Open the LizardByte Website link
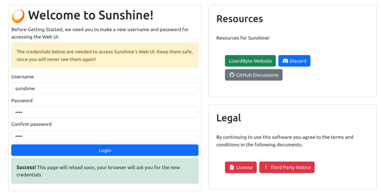381x193 pixels. click(x=250, y=61)
